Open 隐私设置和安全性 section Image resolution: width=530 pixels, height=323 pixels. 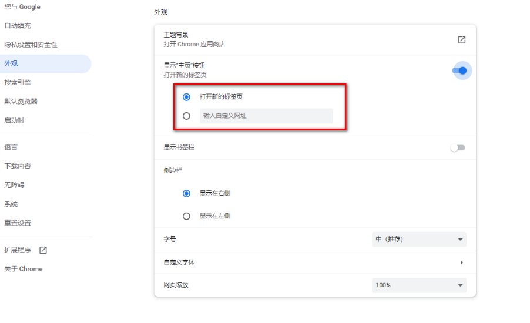click(x=31, y=45)
